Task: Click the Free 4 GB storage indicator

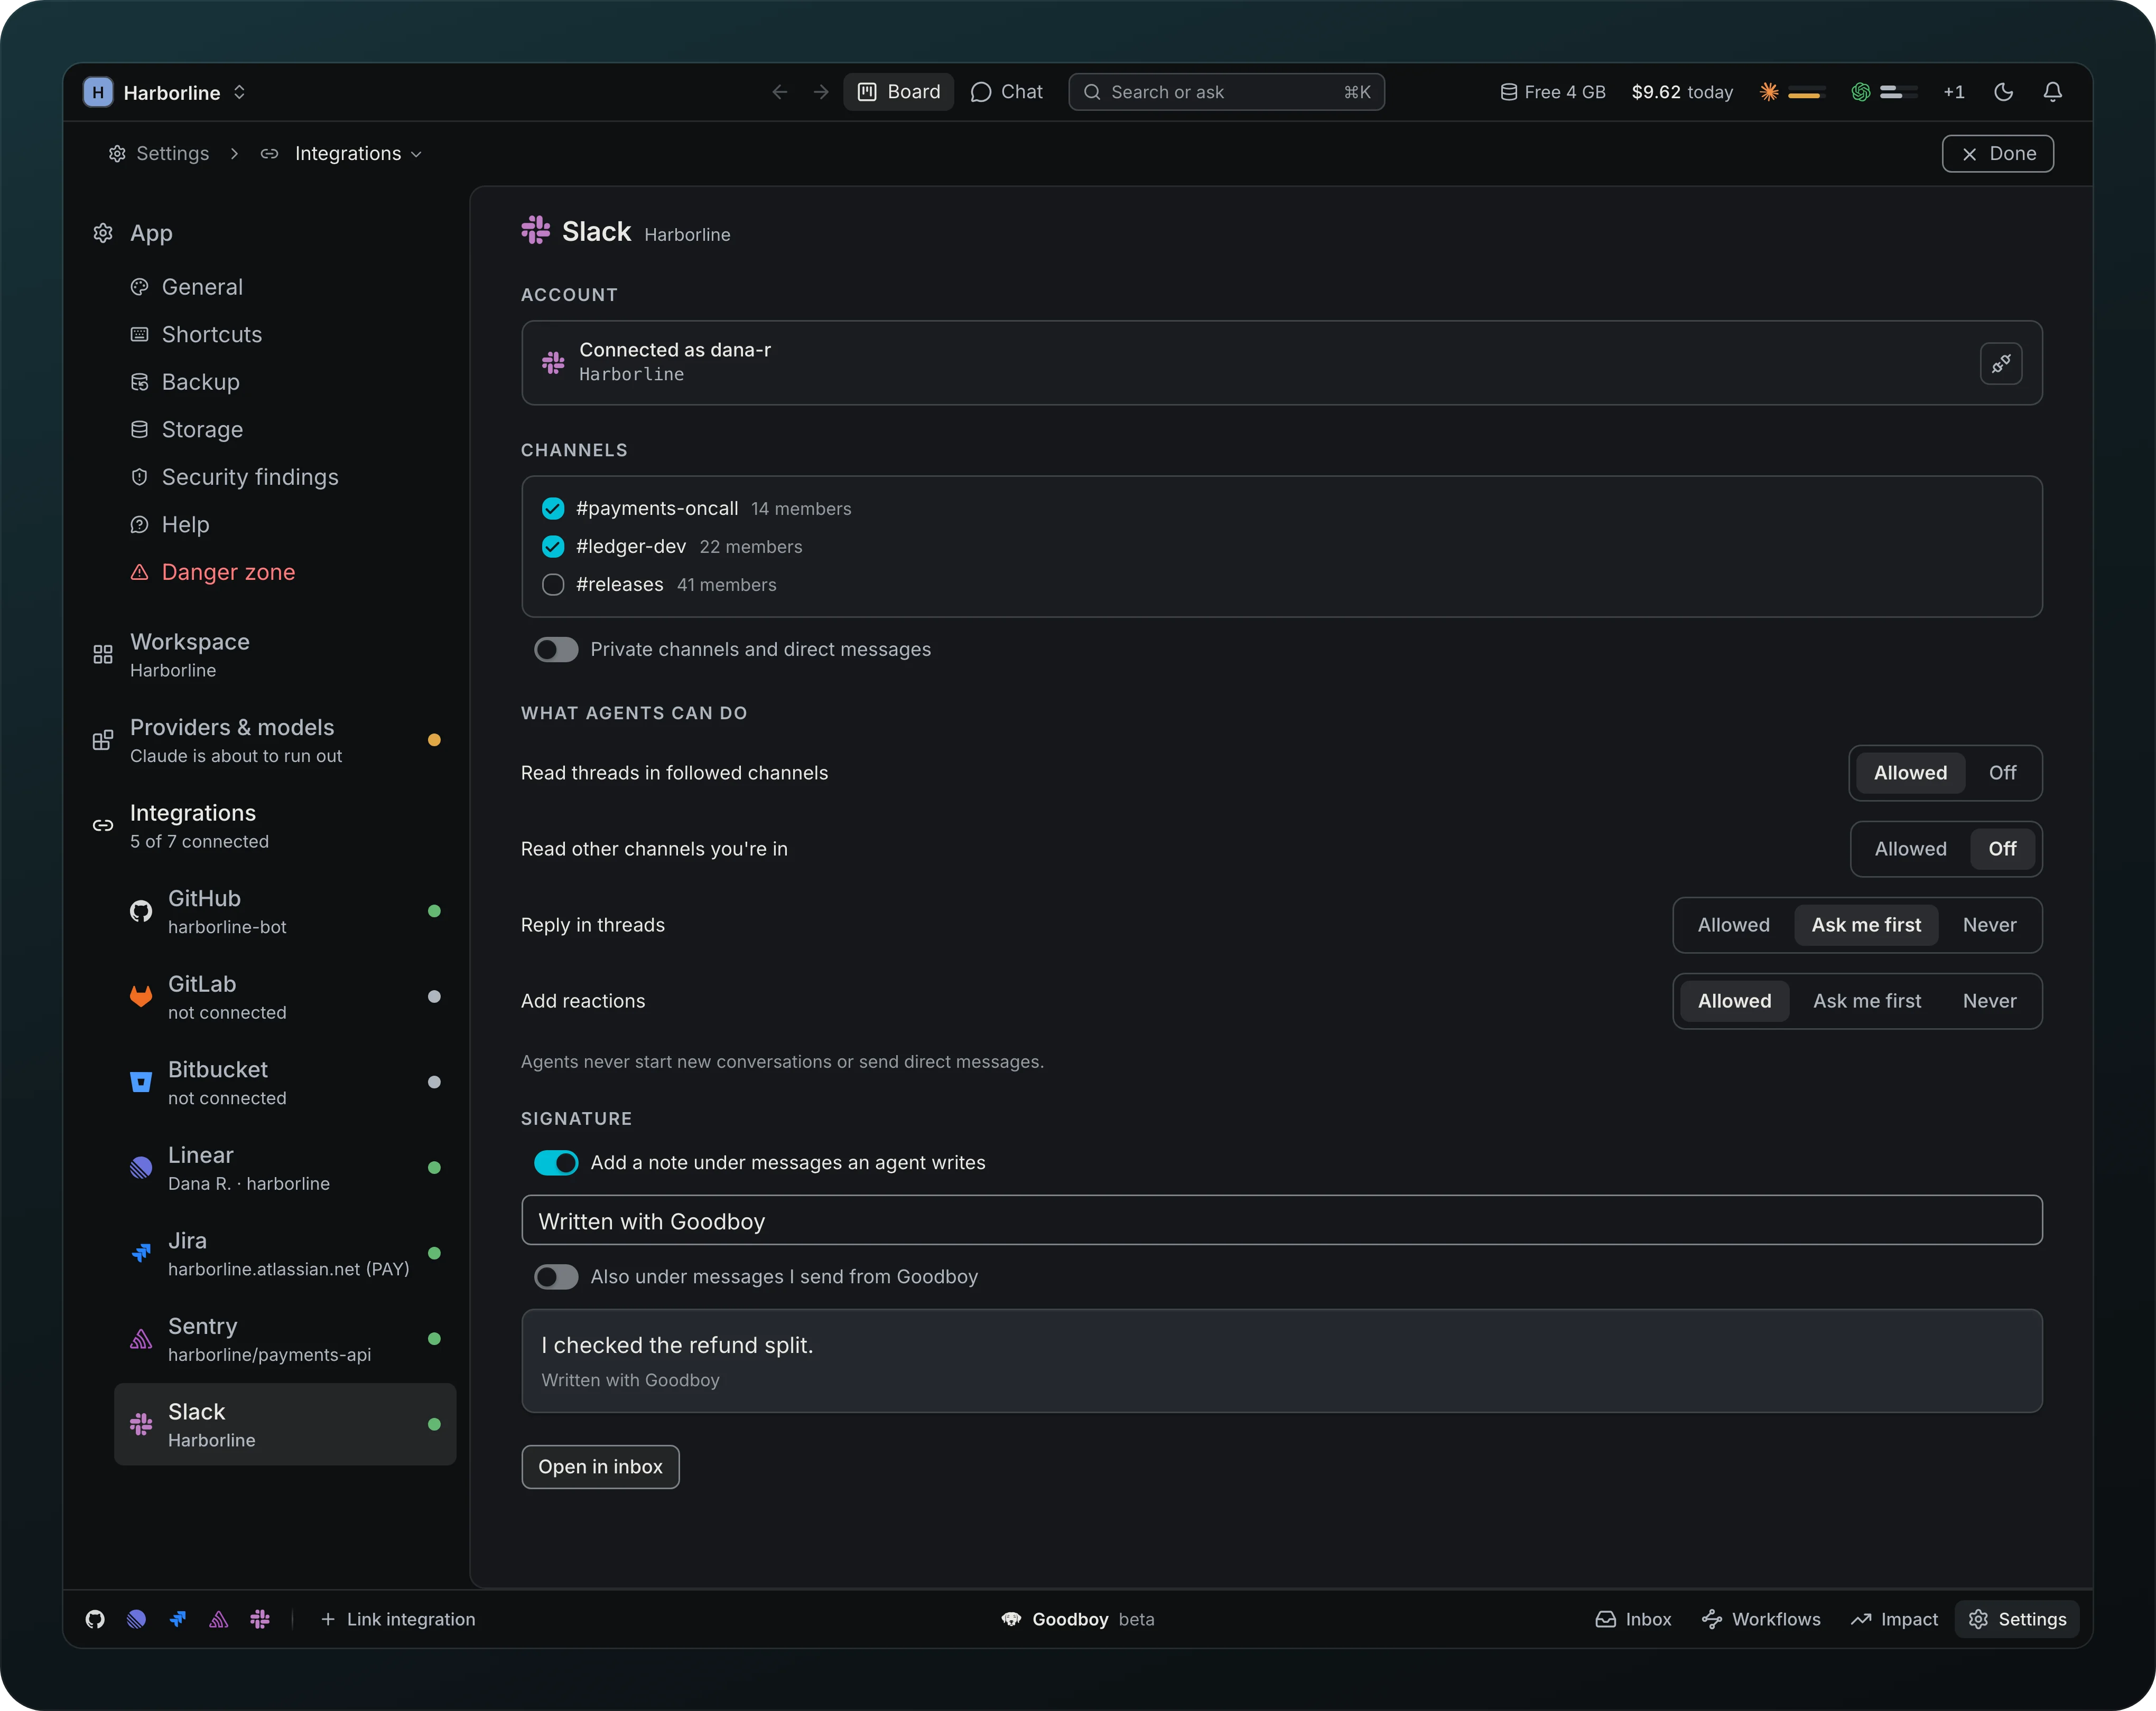Action: (1552, 92)
